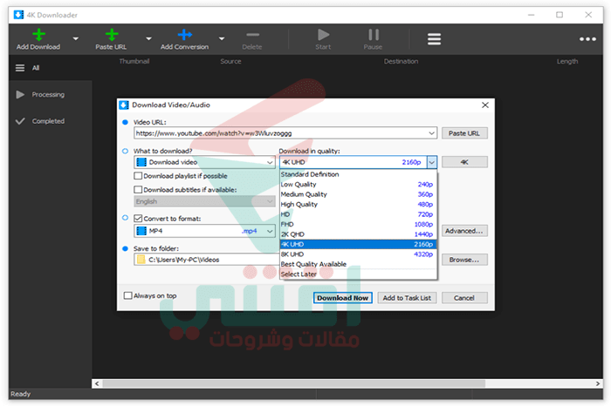Click the Pause toolbar icon
Screen dimensions: 611x406
coord(374,35)
